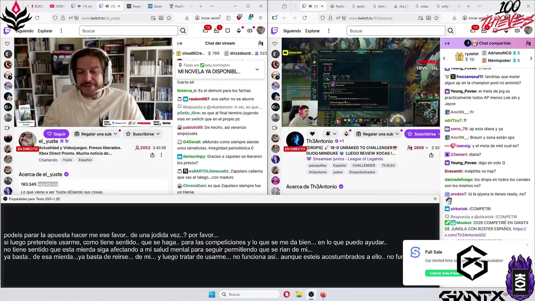
Task: Open whispers speech bubble icon in el_yuste window
Action: pyautogui.click(x=228, y=31)
